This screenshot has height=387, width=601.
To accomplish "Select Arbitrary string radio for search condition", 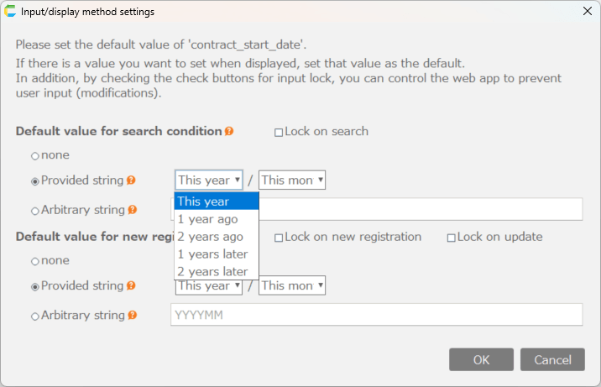I will [35, 210].
